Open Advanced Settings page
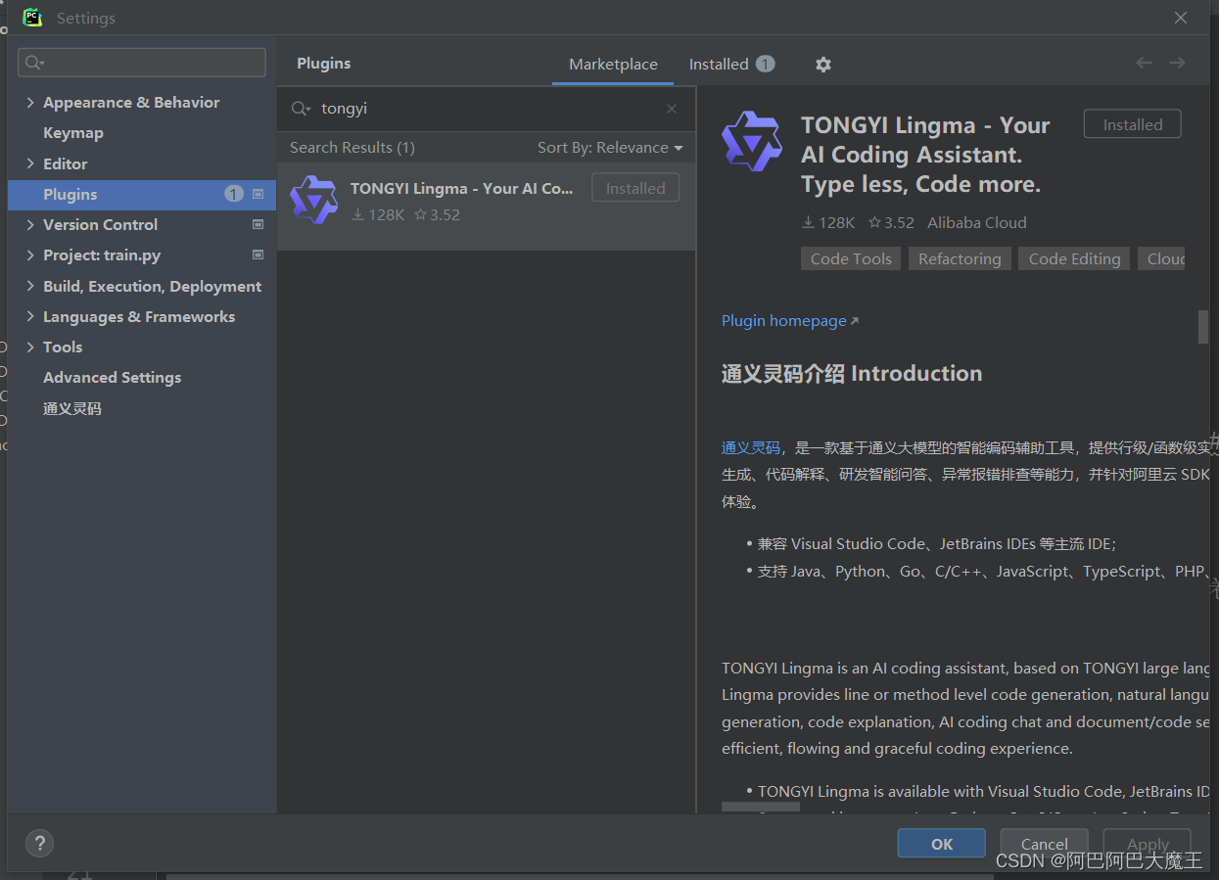The image size is (1219, 880). click(112, 377)
